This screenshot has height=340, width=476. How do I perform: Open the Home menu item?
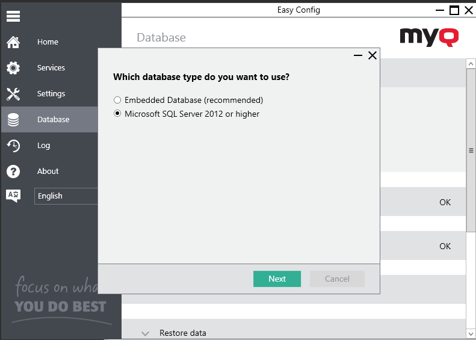[48, 42]
